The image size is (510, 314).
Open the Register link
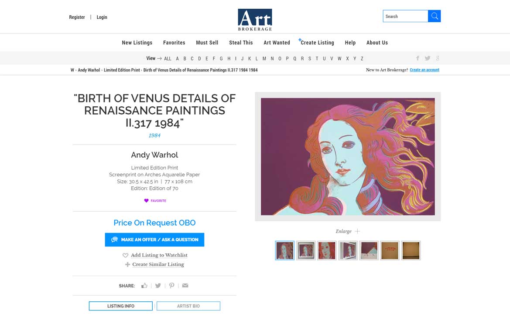pyautogui.click(x=77, y=17)
